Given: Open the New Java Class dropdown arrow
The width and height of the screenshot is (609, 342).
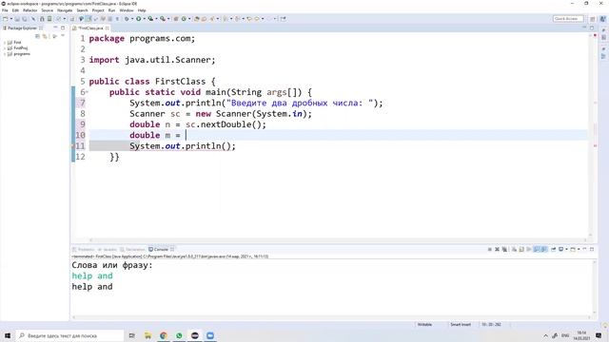Looking at the screenshot, I should tap(189, 19).
